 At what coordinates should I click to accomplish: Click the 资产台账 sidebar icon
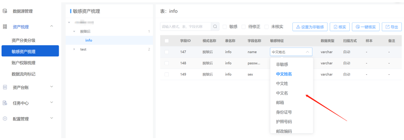click(5, 87)
